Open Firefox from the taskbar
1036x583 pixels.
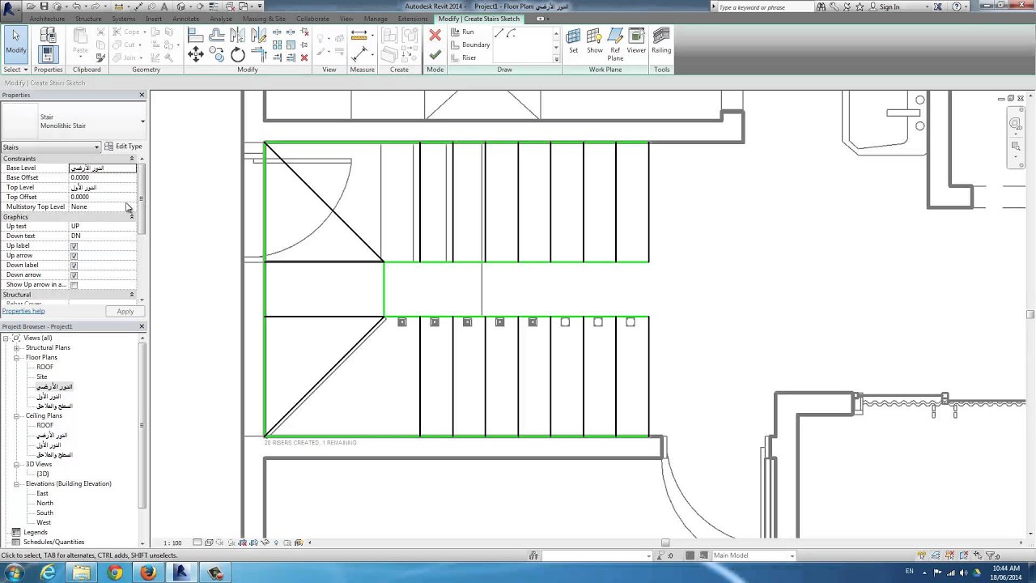click(x=147, y=572)
